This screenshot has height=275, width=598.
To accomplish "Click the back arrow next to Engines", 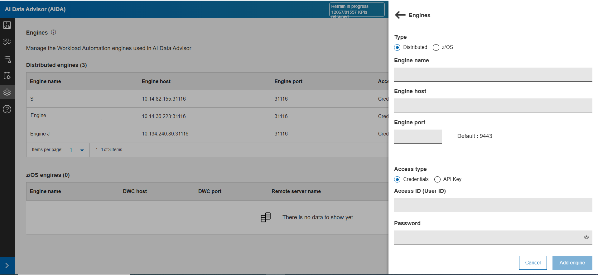I will (x=400, y=15).
